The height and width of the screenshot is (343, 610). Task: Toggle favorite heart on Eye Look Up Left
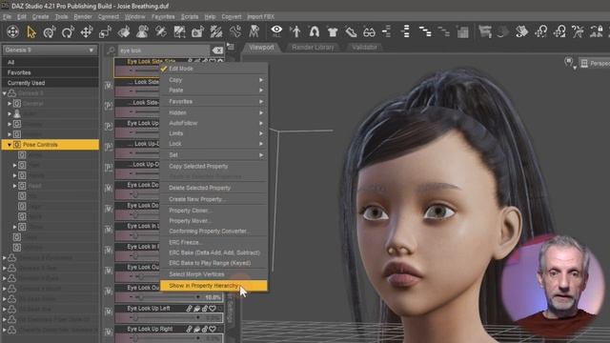pos(213,309)
